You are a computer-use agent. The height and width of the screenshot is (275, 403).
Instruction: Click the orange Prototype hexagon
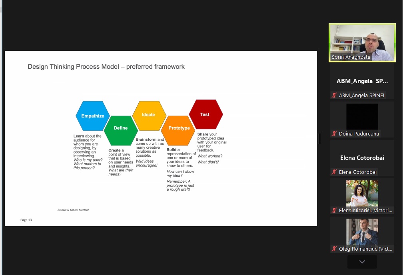coord(179,128)
